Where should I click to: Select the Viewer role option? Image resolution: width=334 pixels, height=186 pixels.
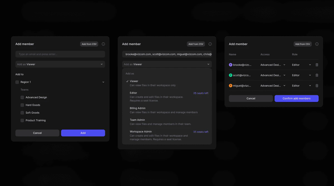coord(167,83)
